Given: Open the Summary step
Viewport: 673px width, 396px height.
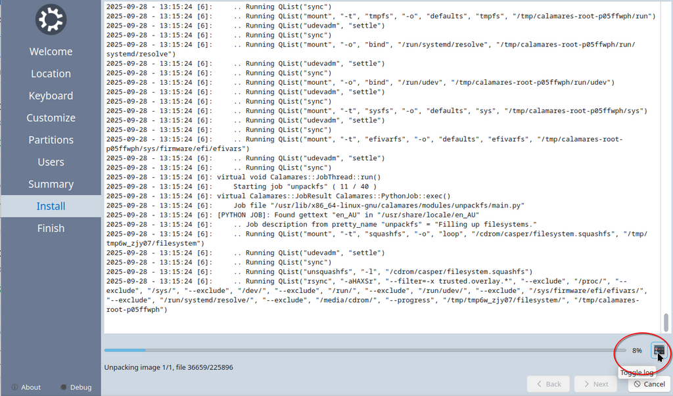Looking at the screenshot, I should 51,184.
